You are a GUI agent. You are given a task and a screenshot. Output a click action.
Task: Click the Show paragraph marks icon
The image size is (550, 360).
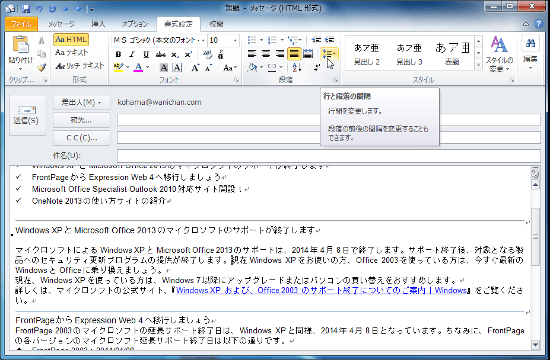click(317, 67)
